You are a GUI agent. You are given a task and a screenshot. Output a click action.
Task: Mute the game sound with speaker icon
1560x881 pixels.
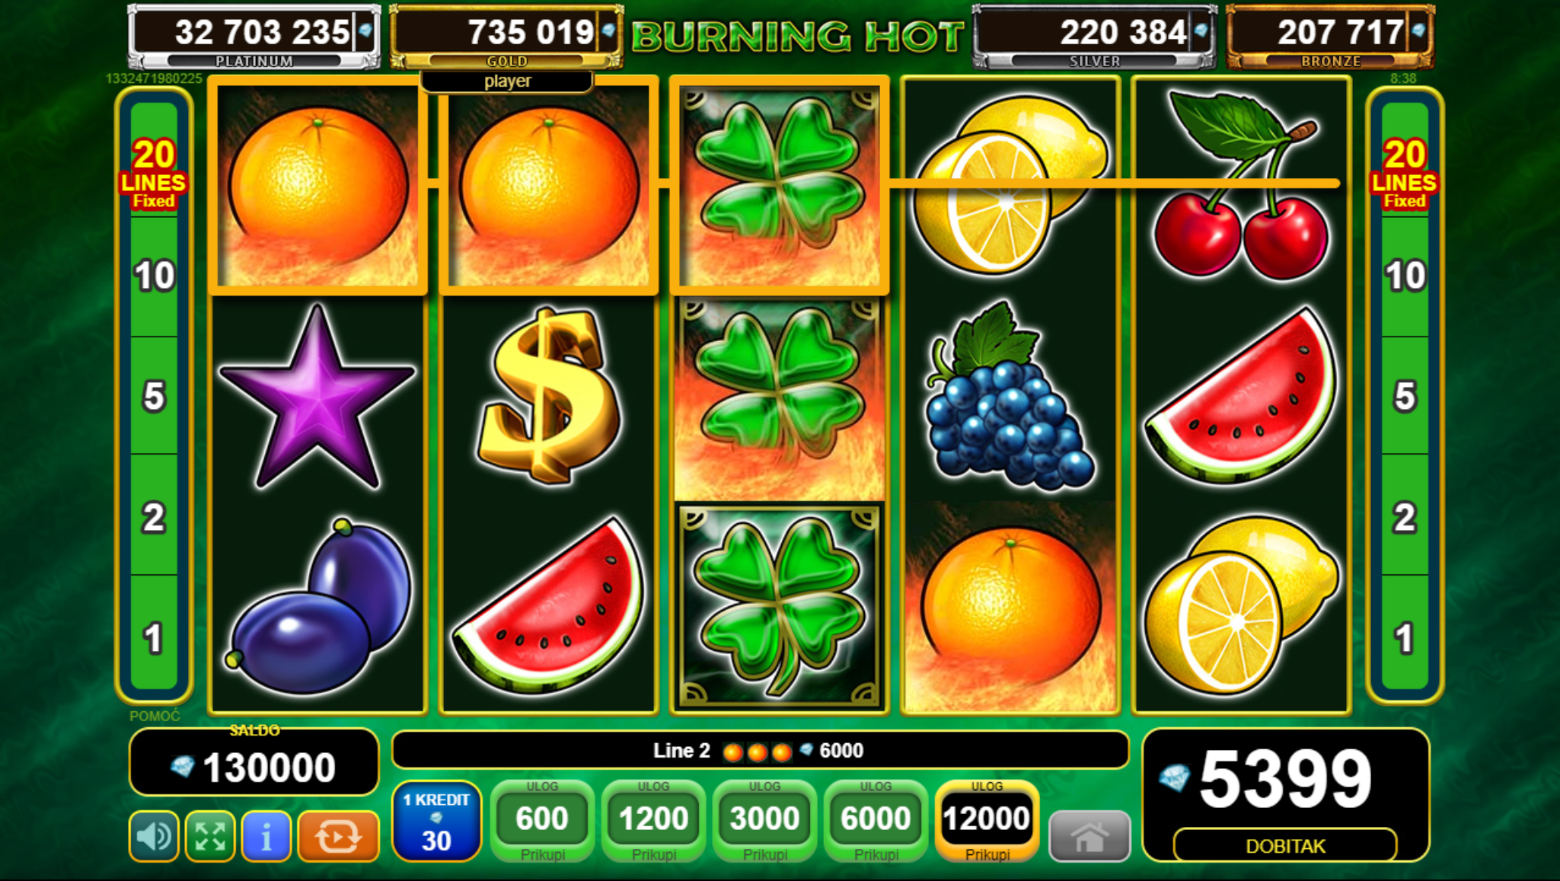click(x=155, y=837)
